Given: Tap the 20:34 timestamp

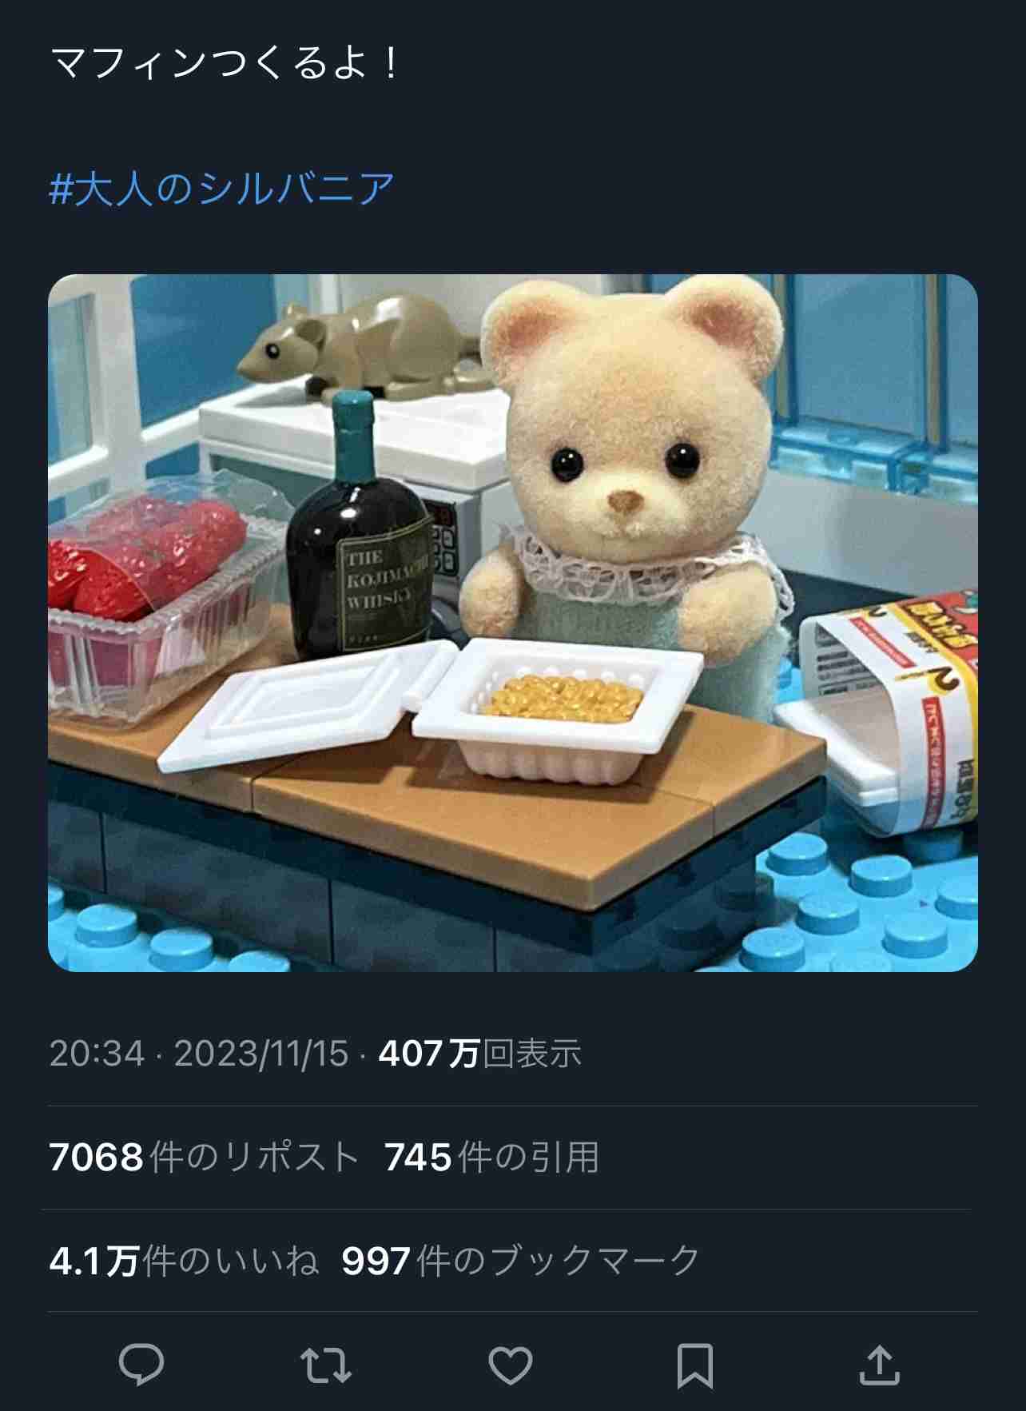Looking at the screenshot, I should pyautogui.click(x=97, y=1054).
